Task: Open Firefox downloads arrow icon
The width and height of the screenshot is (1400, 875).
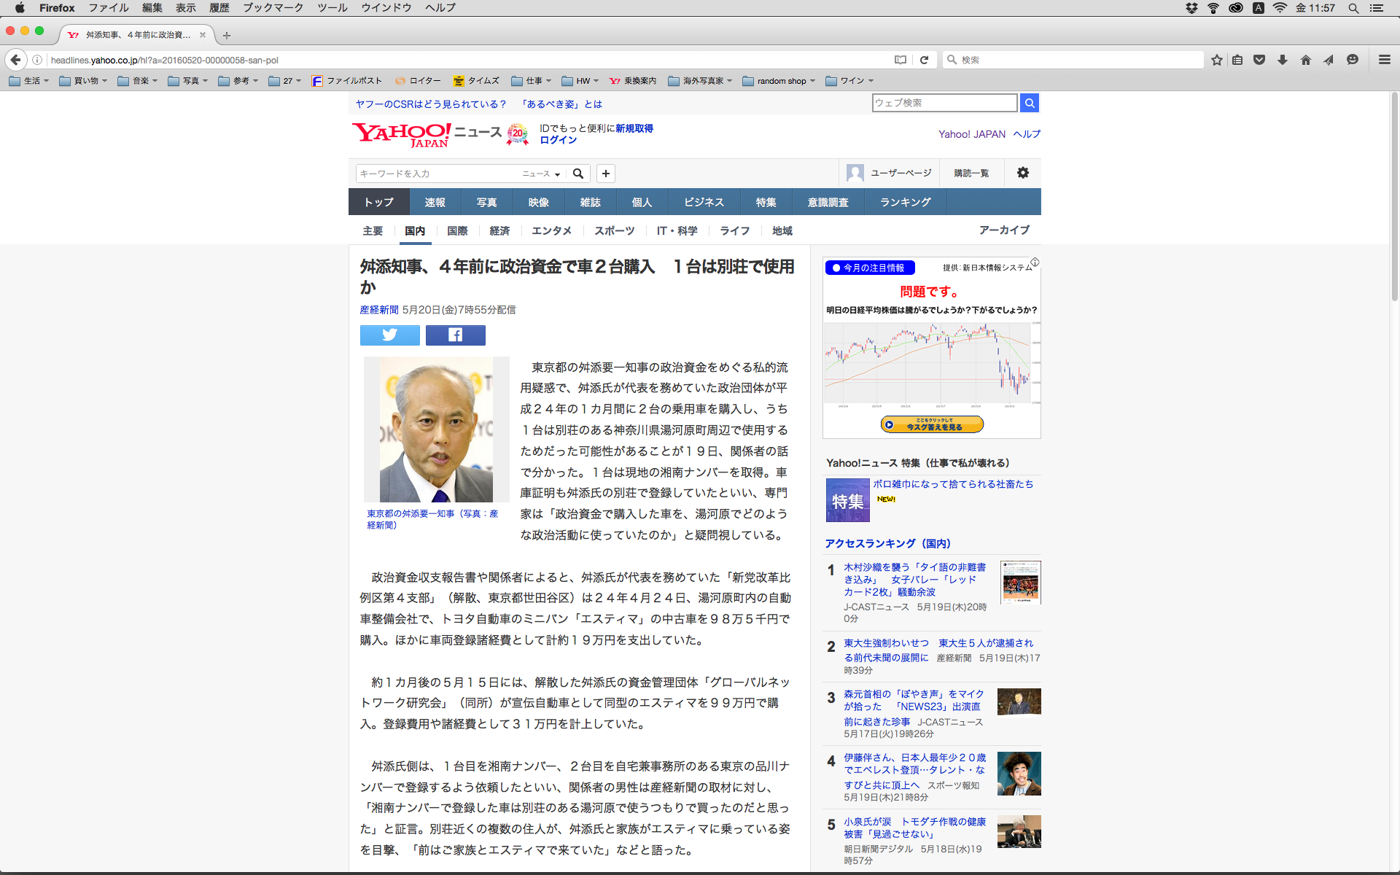Action: pos(1283,60)
